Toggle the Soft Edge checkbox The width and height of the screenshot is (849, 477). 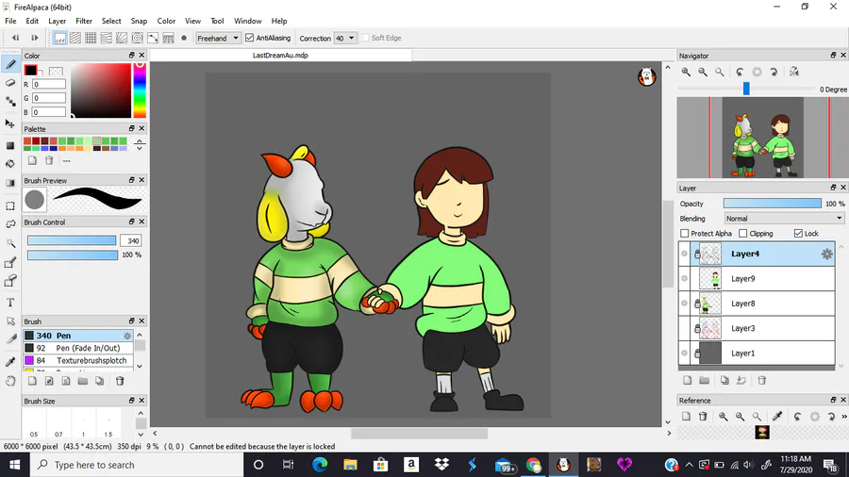(x=365, y=38)
